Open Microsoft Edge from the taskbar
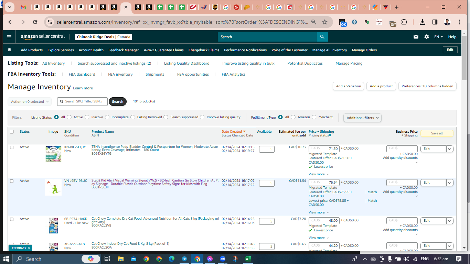This screenshot has width=470, height=264. click(172, 259)
